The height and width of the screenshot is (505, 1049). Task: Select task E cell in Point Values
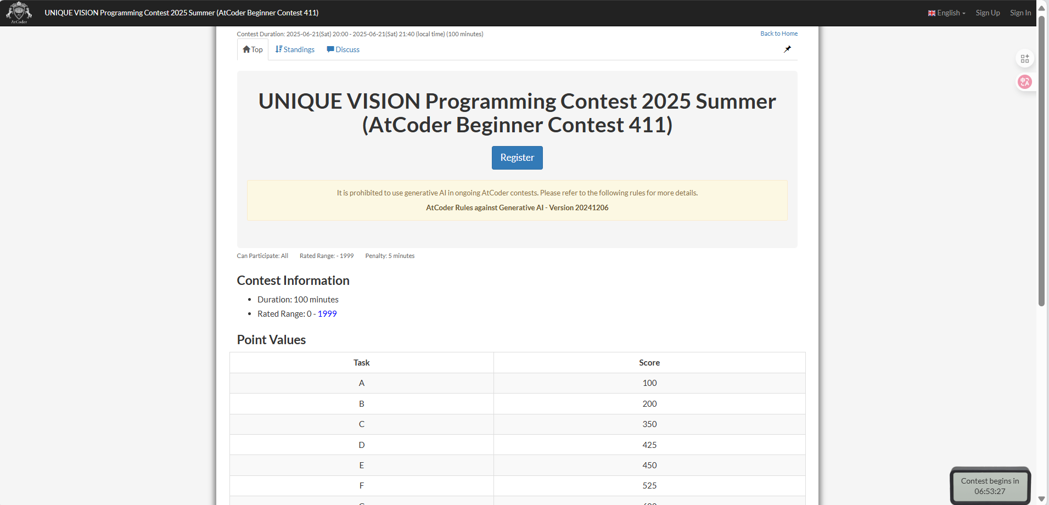pos(362,465)
